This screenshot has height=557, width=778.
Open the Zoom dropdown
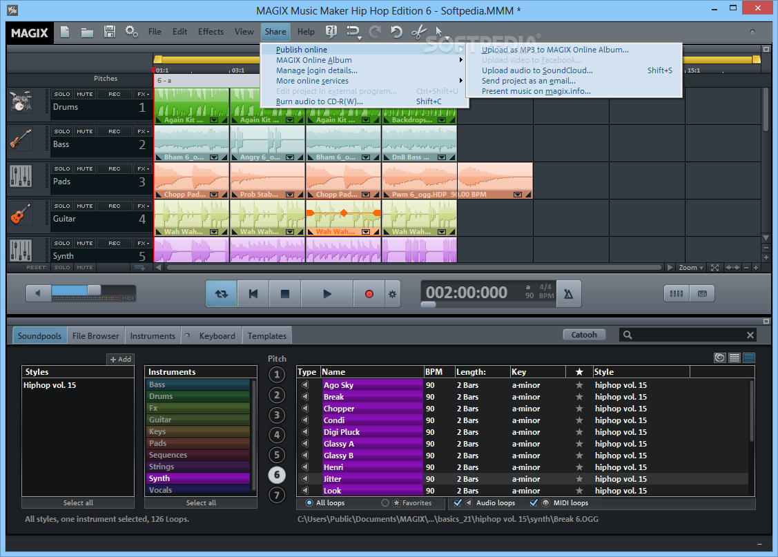(690, 267)
